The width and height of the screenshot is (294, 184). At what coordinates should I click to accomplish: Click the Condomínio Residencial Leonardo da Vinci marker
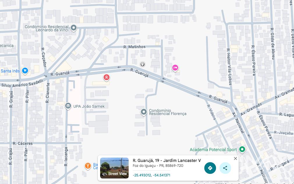point(74,28)
